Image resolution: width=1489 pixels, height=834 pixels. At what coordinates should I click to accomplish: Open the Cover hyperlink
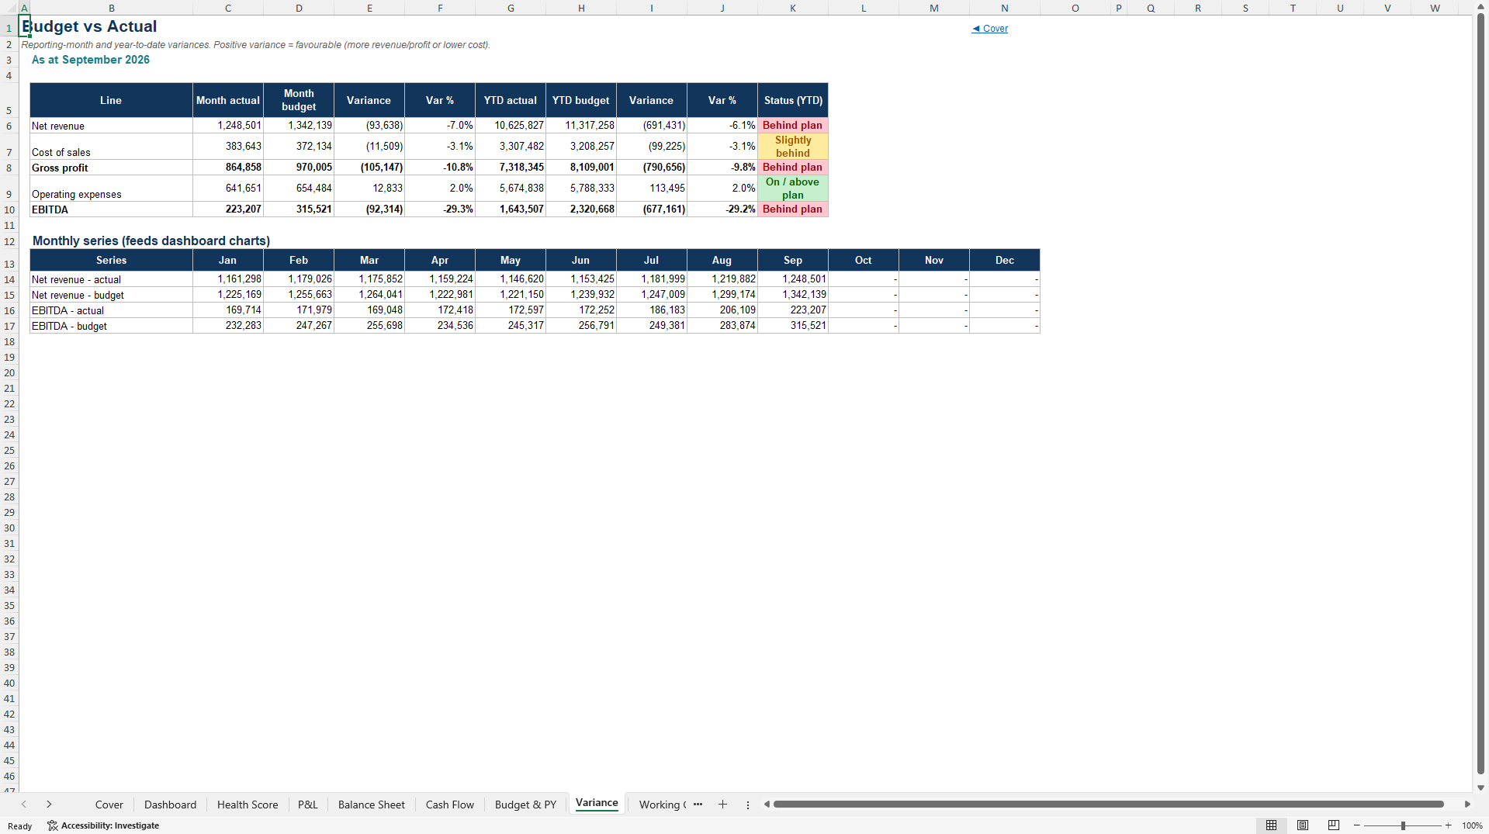click(x=990, y=29)
